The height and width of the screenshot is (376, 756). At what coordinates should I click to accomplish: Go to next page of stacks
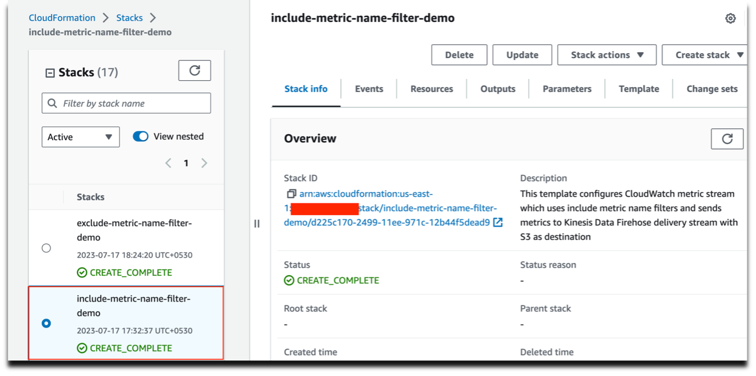pos(204,162)
